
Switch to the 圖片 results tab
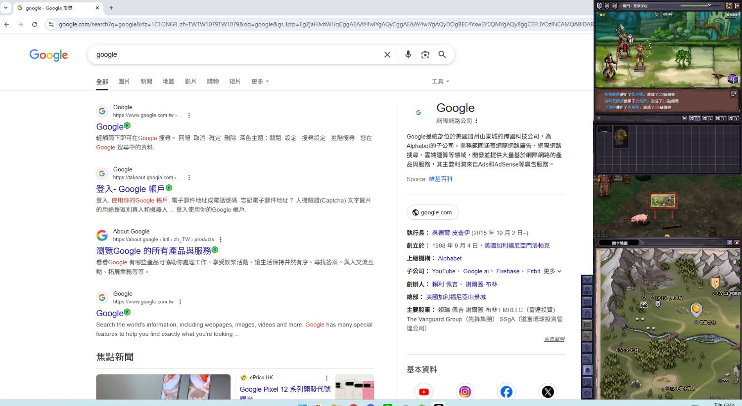pyautogui.click(x=124, y=81)
